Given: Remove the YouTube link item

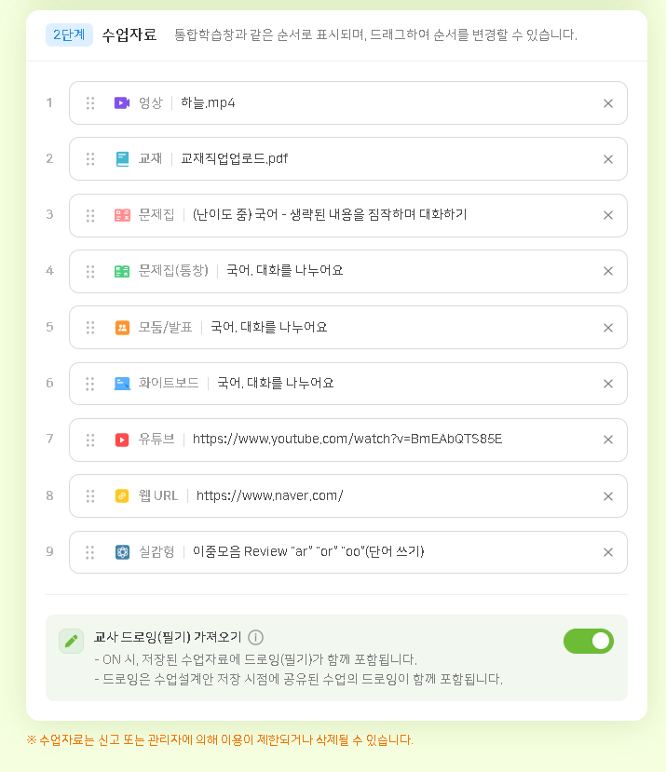Looking at the screenshot, I should click(608, 440).
